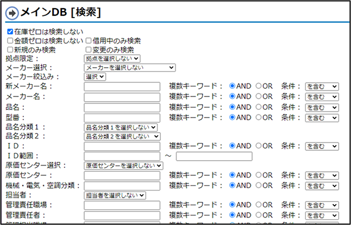Click the メーカー名 text field
351x225 pixels.
[122, 97]
